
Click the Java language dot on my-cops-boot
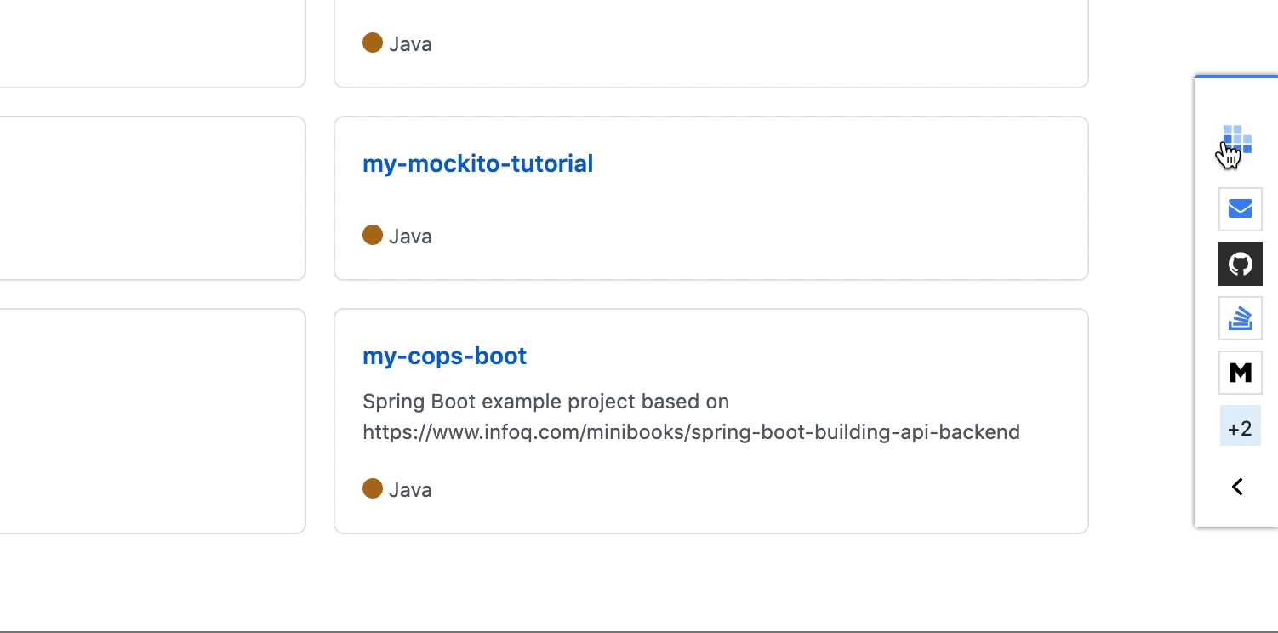point(373,489)
